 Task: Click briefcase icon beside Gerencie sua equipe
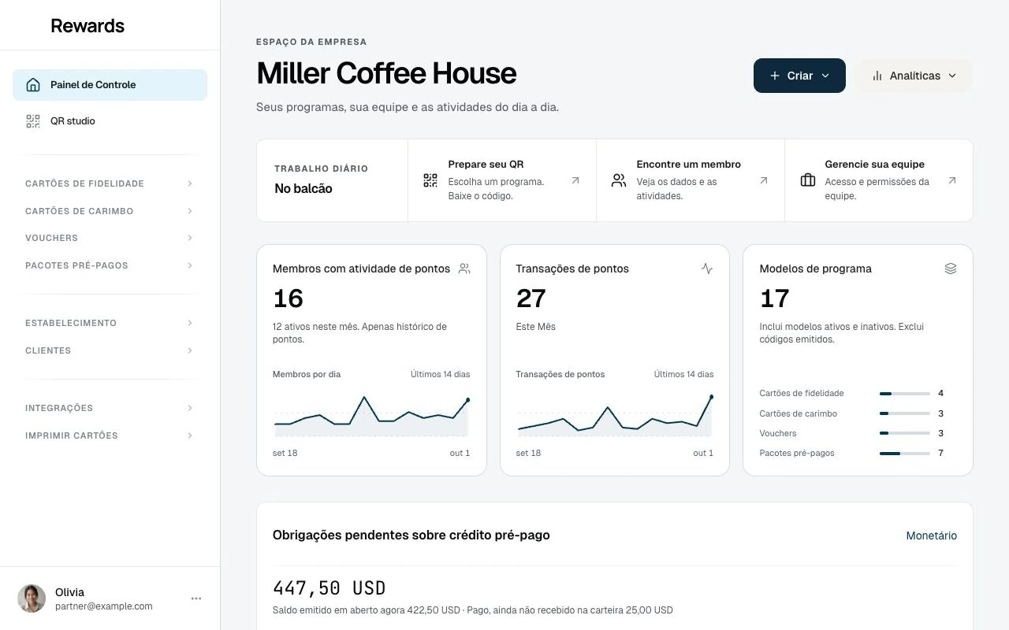808,180
